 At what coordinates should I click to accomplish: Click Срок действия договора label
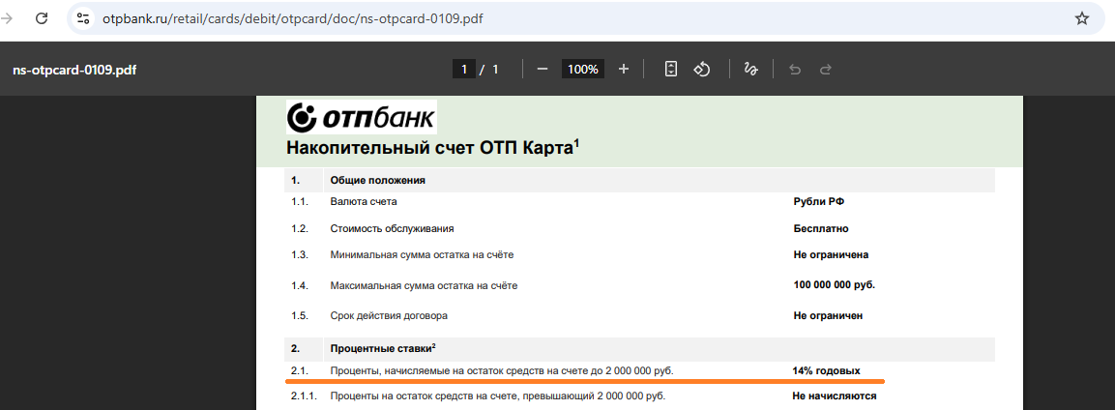(x=389, y=315)
